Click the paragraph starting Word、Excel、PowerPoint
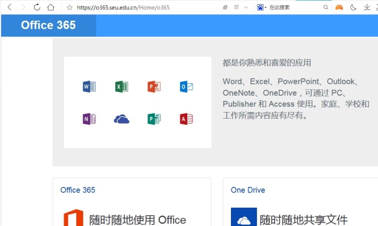Image resolution: width=378 pixels, height=226 pixels. pos(296,99)
